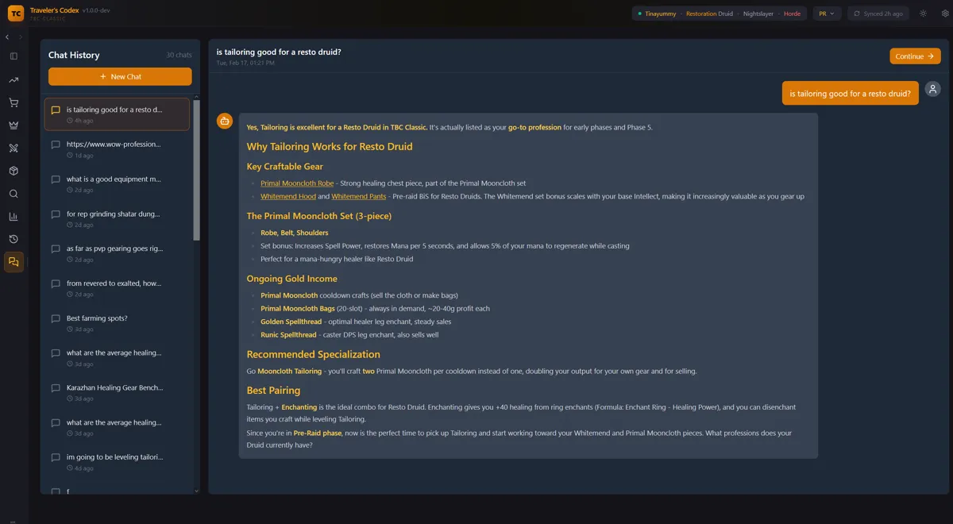
Task: Expand the sidebar with the right chevron
Action: pyautogui.click(x=20, y=36)
